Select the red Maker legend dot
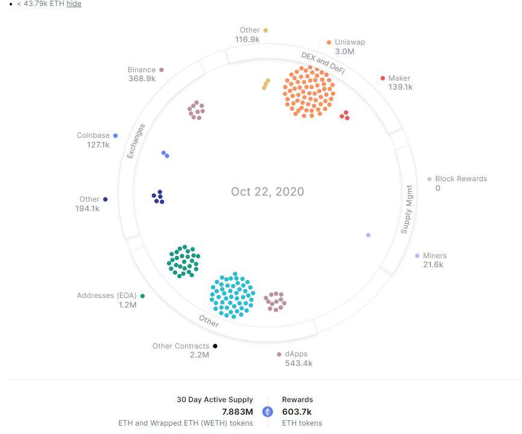The height and width of the screenshot is (434, 522). [x=383, y=78]
